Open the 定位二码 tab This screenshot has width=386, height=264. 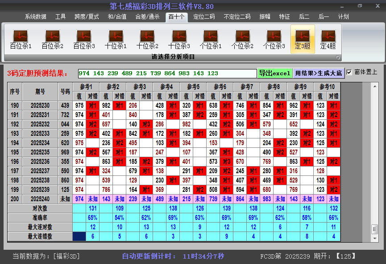tap(204, 17)
